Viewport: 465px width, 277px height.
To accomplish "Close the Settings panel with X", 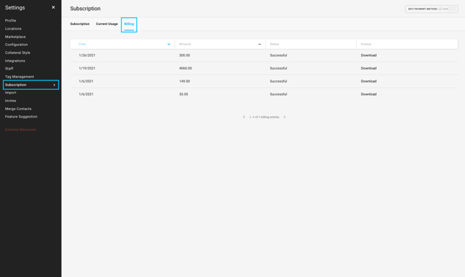I will tap(53, 7).
